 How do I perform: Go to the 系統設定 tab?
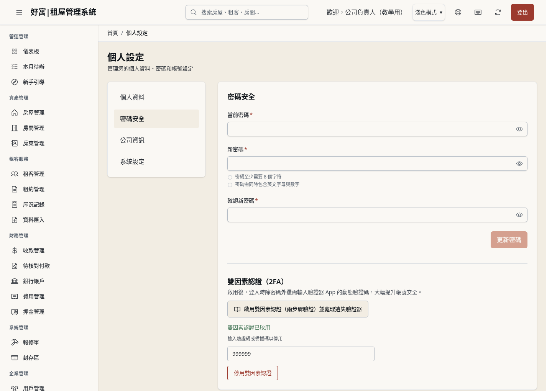point(156,162)
